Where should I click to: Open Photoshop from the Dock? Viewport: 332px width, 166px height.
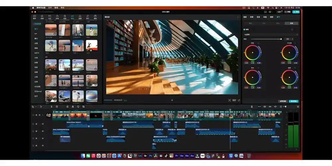click(x=150, y=155)
